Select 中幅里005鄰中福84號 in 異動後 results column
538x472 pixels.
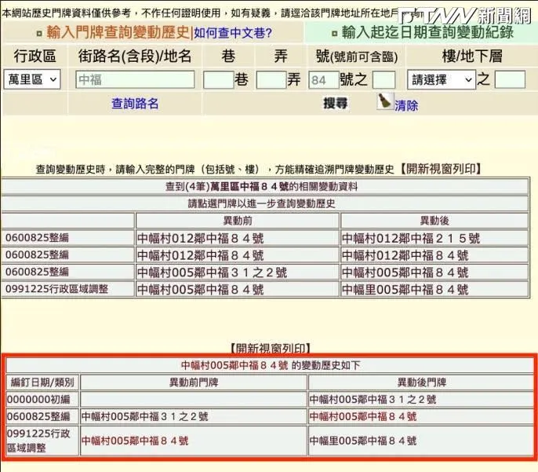pos(405,290)
